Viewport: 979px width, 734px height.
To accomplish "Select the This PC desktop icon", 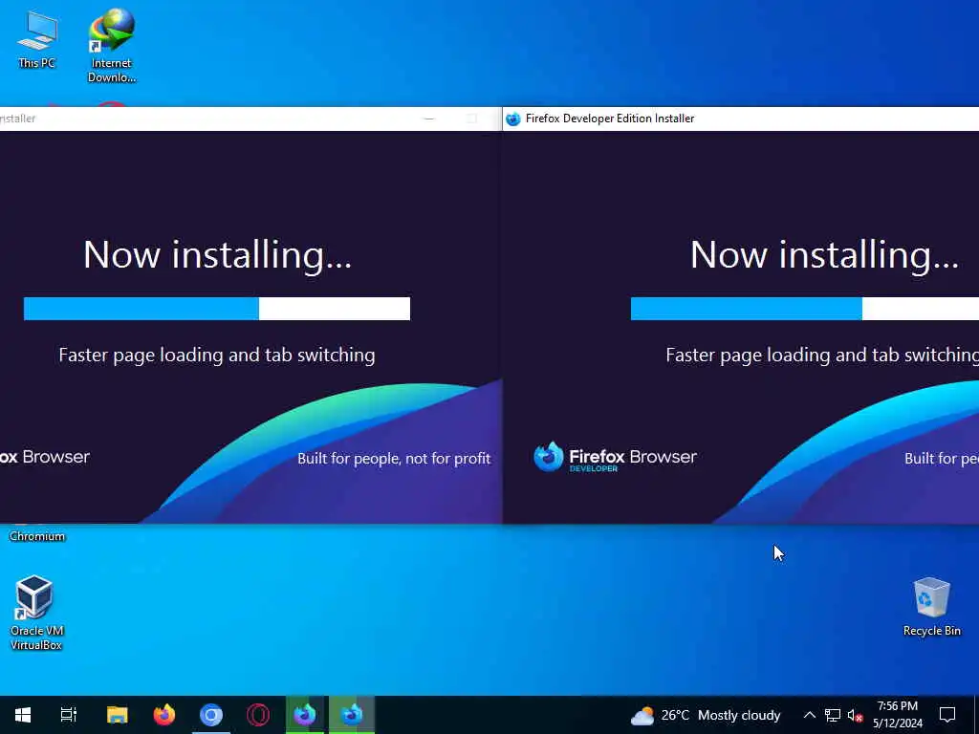I will [x=37, y=38].
